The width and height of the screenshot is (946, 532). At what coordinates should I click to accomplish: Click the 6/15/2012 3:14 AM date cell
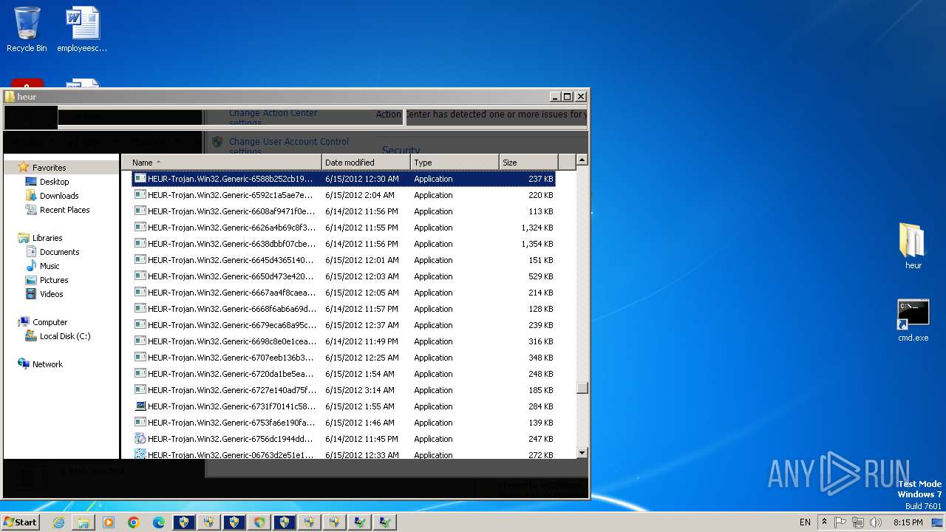[360, 390]
